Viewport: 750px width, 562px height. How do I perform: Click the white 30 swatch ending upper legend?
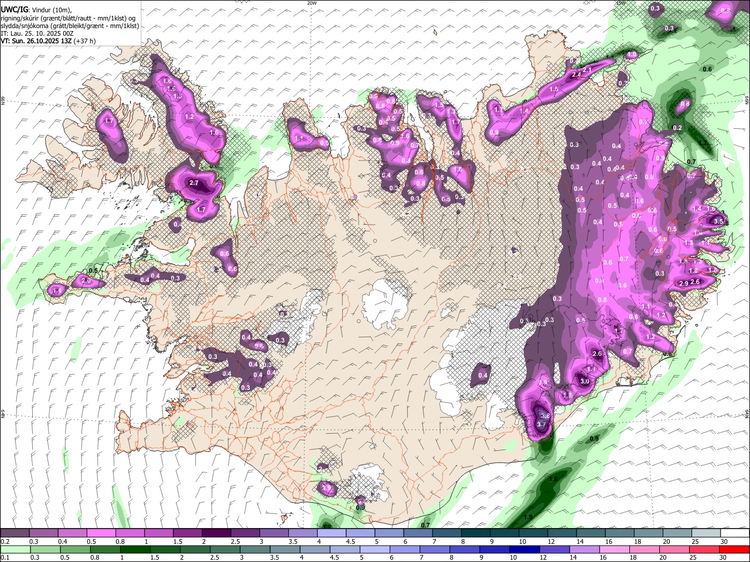pos(735,533)
